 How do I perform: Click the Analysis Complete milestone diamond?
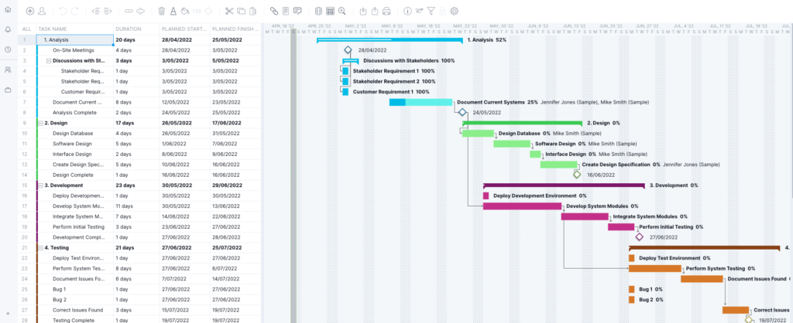pos(462,113)
